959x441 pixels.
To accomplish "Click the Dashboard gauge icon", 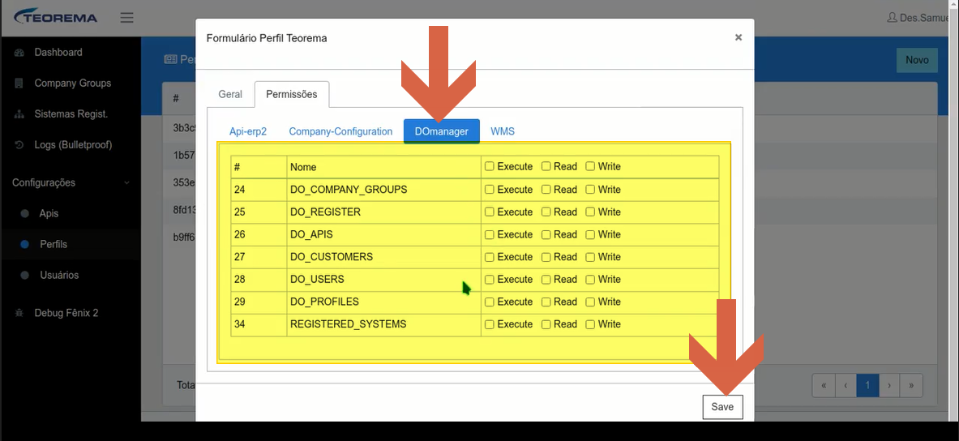I will click(x=19, y=53).
